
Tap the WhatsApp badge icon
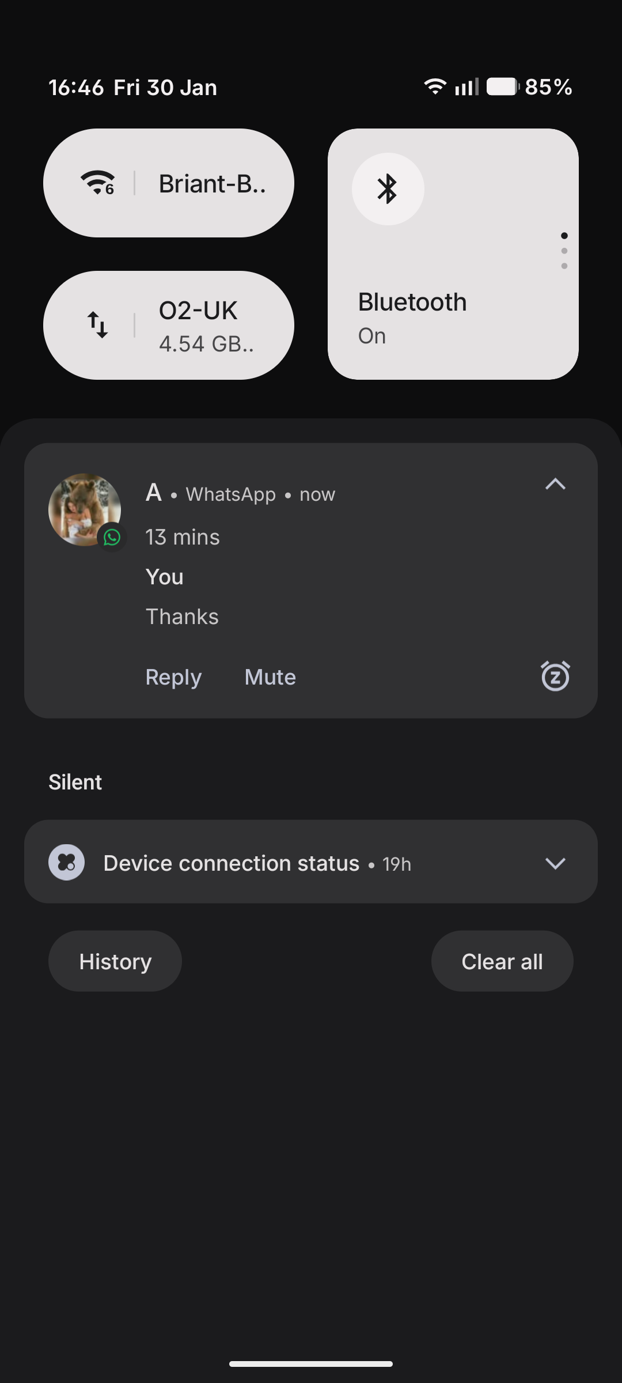pyautogui.click(x=112, y=537)
